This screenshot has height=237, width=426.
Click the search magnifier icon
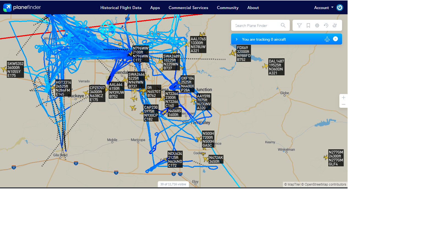(x=283, y=26)
